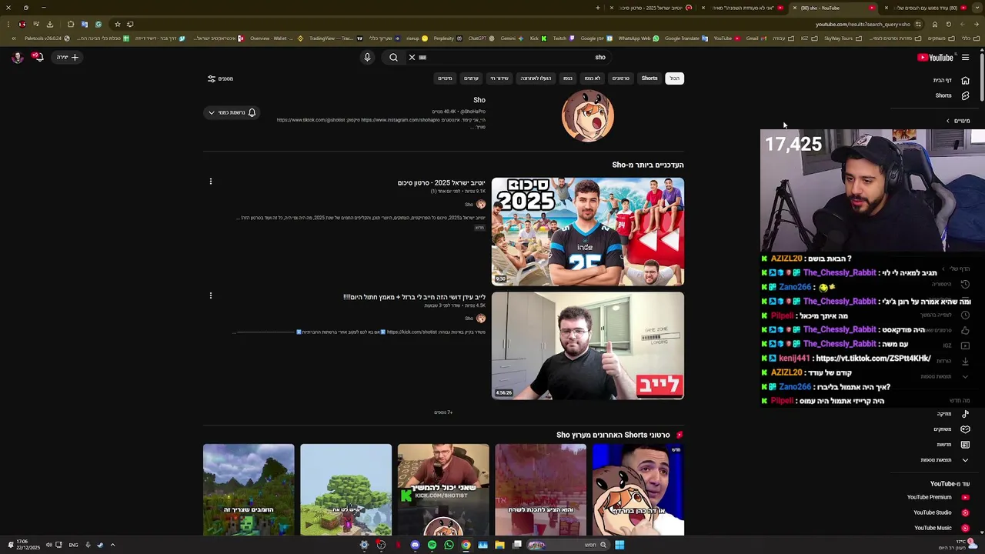The width and height of the screenshot is (985, 554).
Task: Open options menu for the 2025 summary video
Action: tap(210, 182)
